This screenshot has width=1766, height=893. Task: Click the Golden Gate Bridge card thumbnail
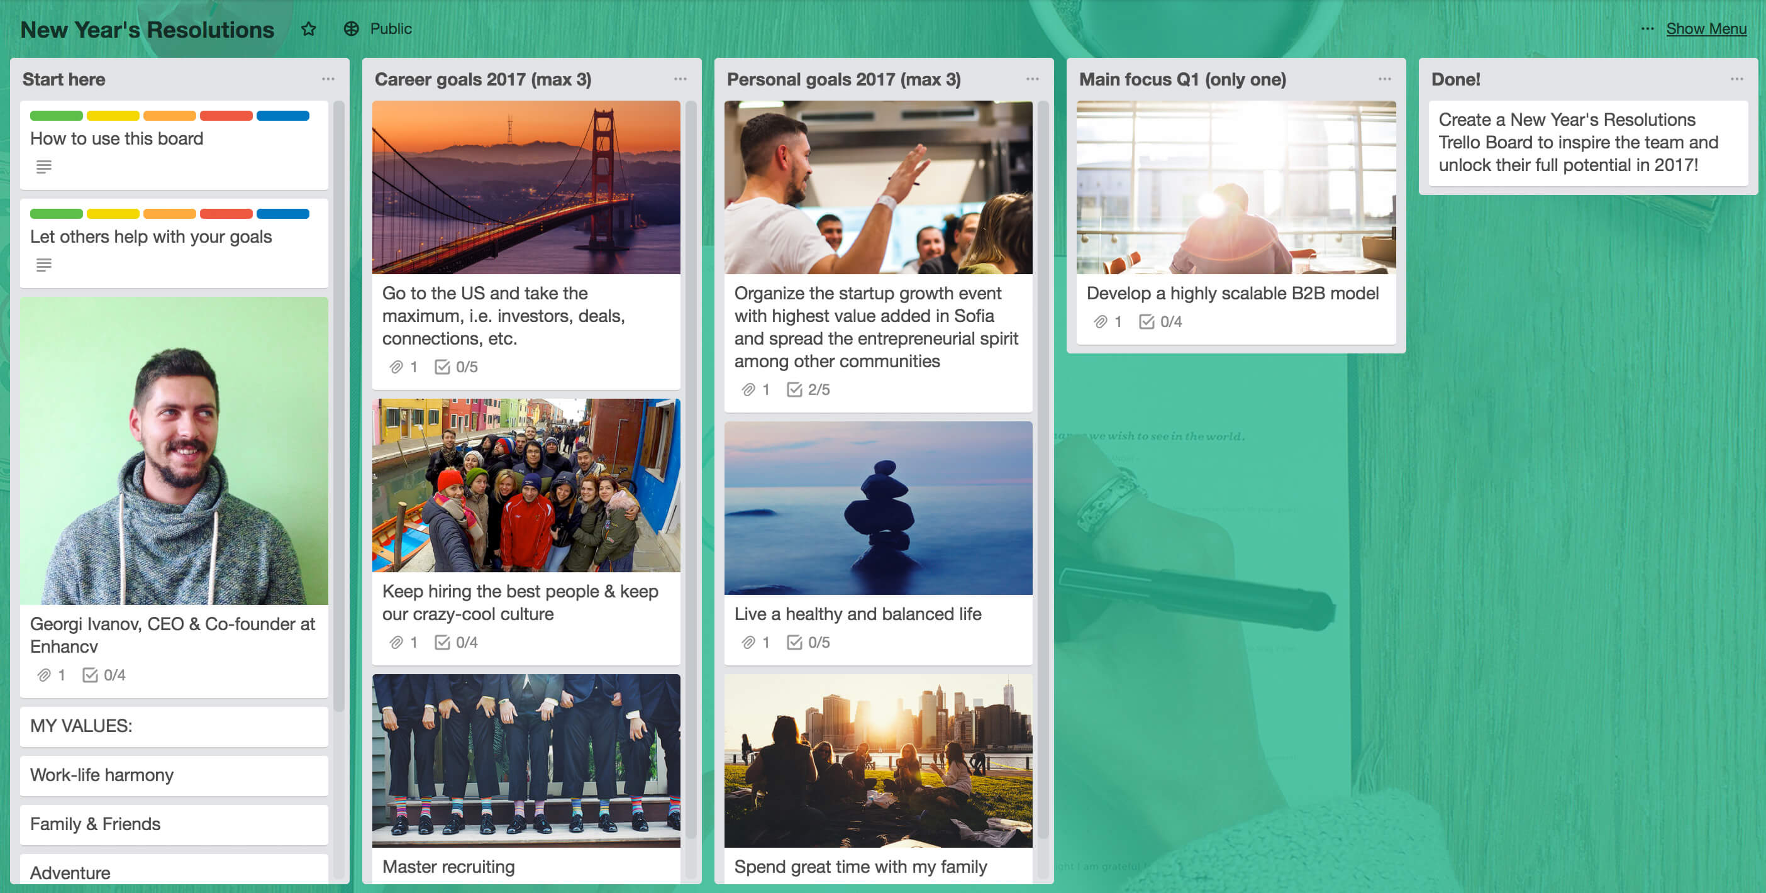tap(526, 187)
